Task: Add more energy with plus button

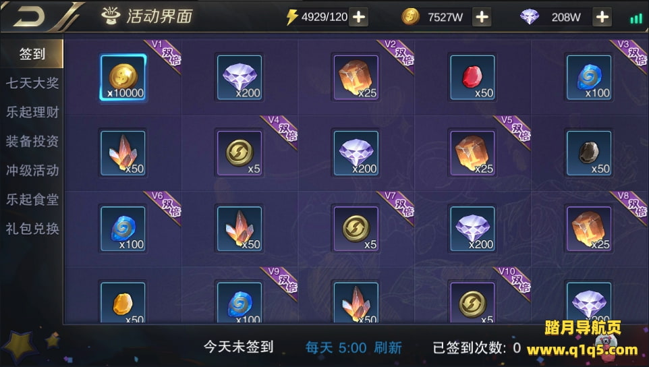Action: (x=358, y=17)
